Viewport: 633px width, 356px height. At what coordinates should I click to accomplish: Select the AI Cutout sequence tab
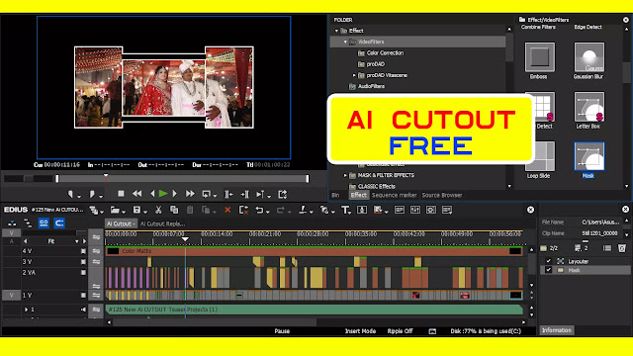(x=121, y=223)
